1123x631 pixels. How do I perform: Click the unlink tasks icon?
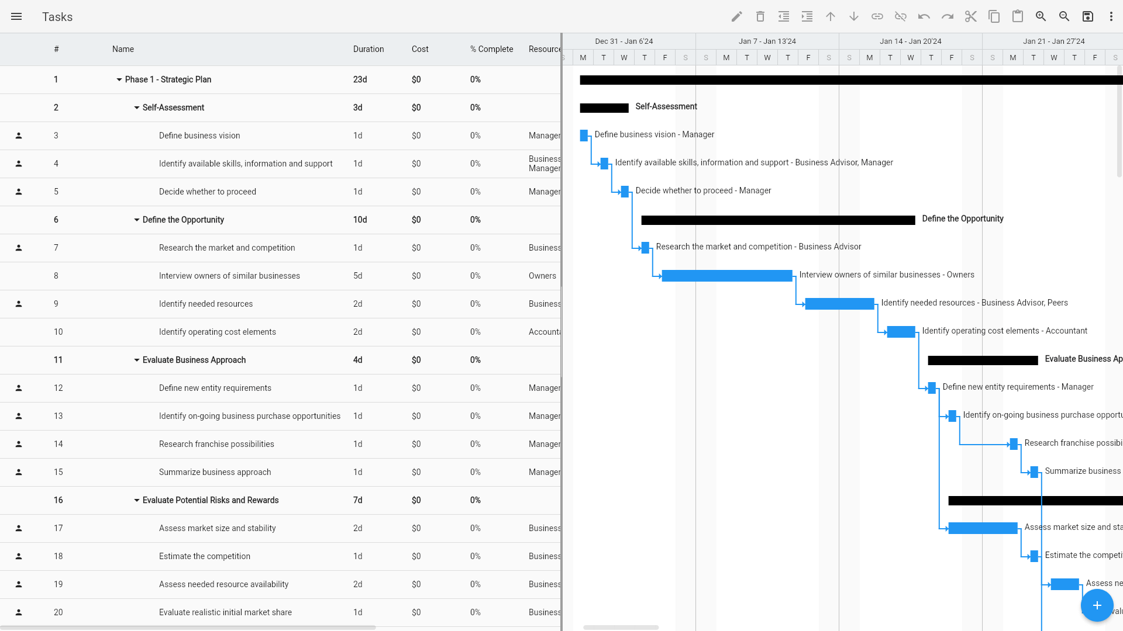click(901, 16)
